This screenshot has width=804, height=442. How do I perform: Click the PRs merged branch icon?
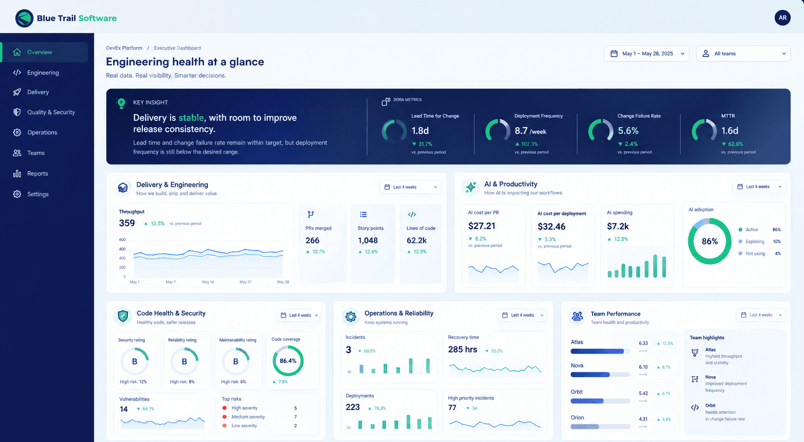click(x=311, y=214)
